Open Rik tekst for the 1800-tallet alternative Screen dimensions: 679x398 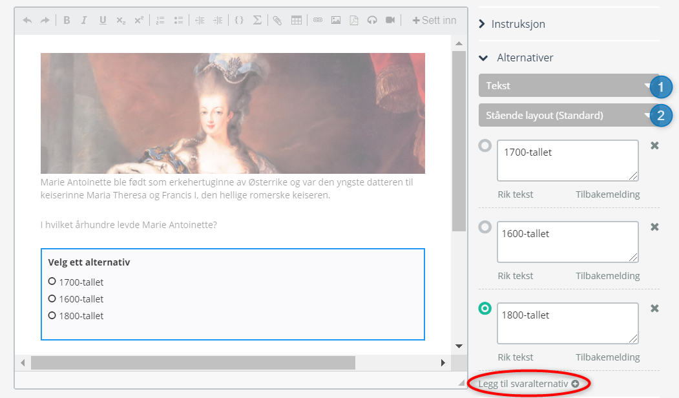coord(516,357)
